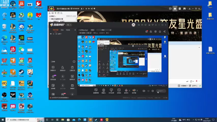
Task: Open the emoji picker arrow in the YY chat
Action: tap(193, 81)
